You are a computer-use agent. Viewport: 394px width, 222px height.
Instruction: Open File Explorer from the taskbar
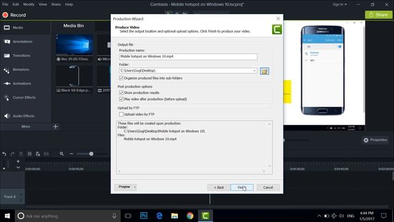point(175,216)
